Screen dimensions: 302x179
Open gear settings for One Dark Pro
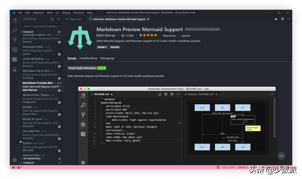coord(59,139)
